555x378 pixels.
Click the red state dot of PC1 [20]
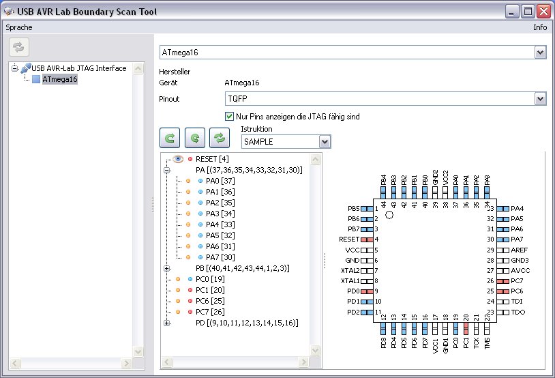[190, 290]
